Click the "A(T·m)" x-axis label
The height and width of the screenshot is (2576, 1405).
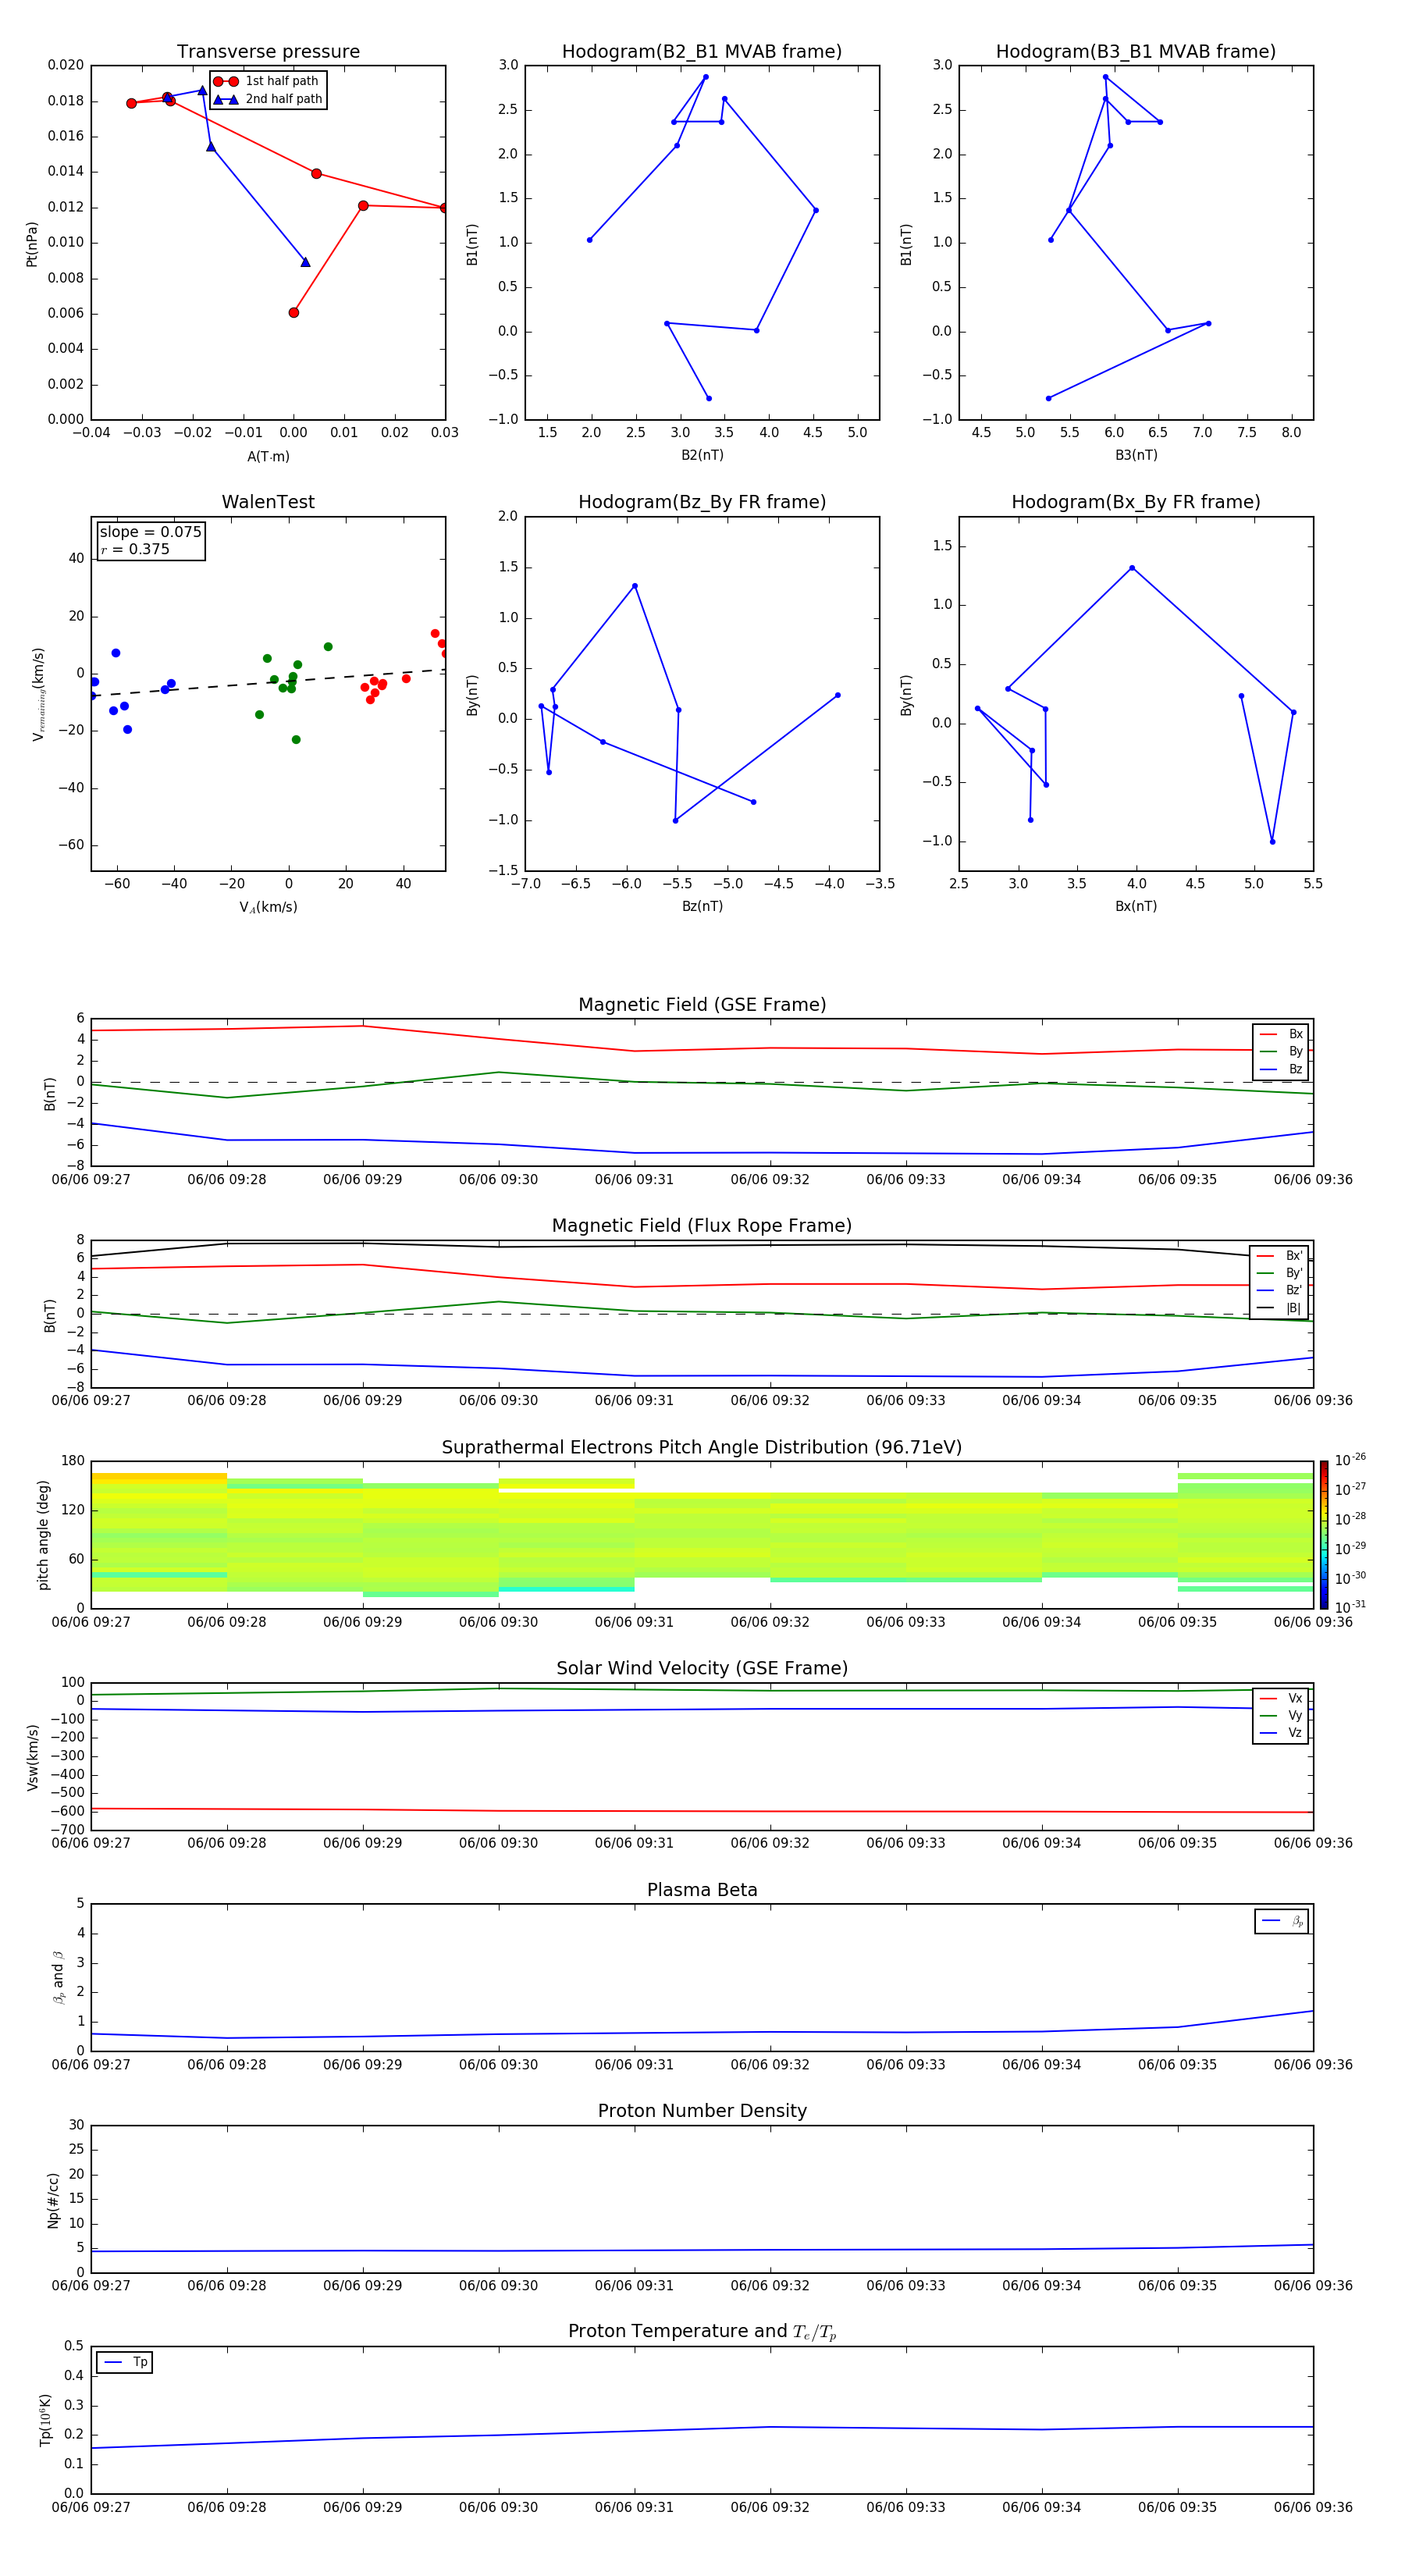click(268, 457)
